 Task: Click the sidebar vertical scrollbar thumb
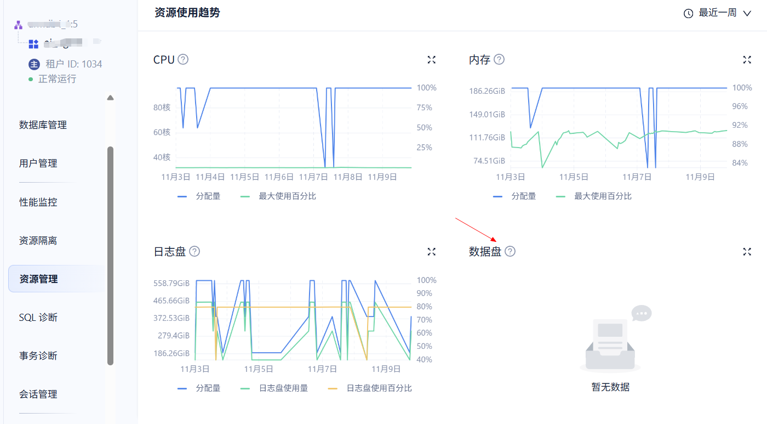point(111,255)
